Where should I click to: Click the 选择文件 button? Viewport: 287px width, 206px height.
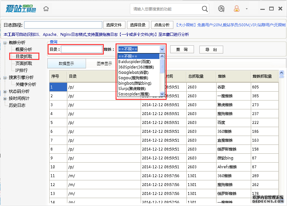coord(114,25)
